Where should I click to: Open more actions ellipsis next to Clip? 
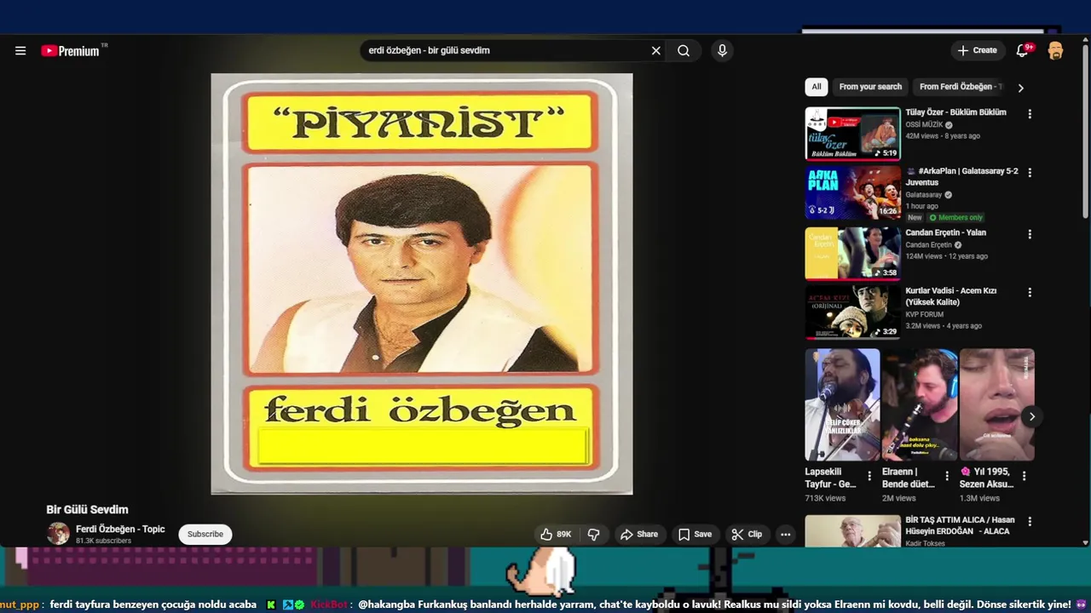[786, 535]
